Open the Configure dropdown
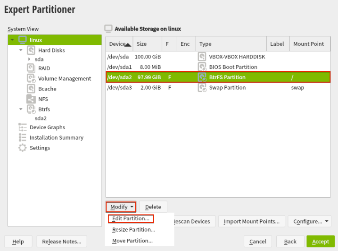Screen dimensions: 338x251 pos(310,221)
